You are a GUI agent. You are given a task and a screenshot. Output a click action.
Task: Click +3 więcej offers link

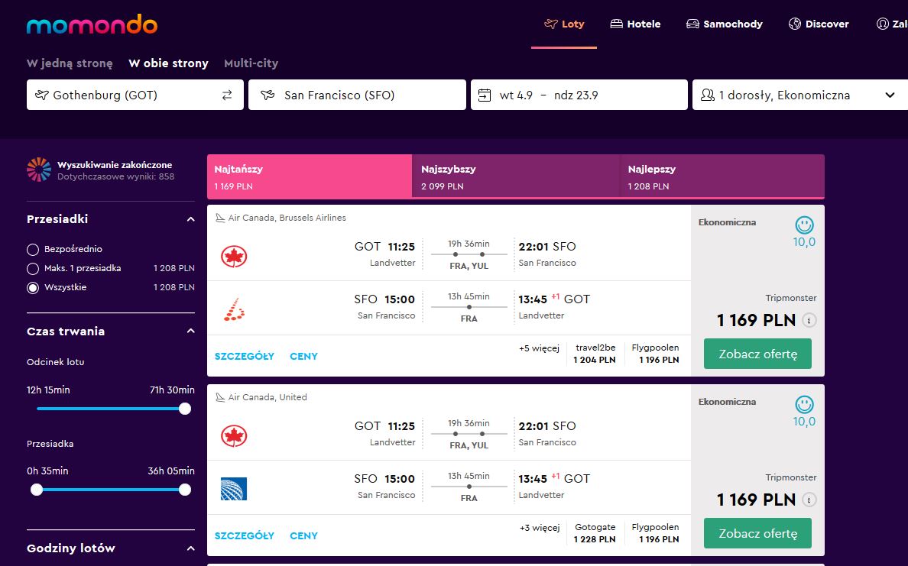tap(540, 528)
